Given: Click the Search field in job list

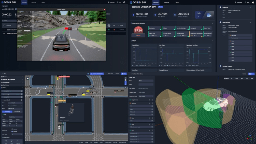Looking at the screenshot, I should tap(9, 21).
